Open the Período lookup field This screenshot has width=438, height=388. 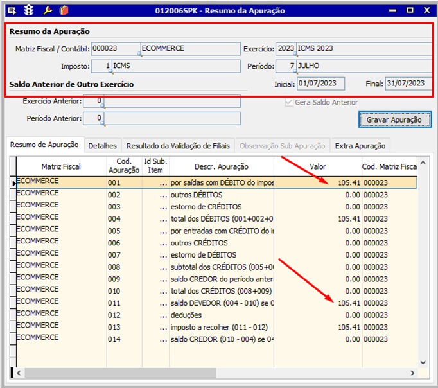click(x=286, y=66)
